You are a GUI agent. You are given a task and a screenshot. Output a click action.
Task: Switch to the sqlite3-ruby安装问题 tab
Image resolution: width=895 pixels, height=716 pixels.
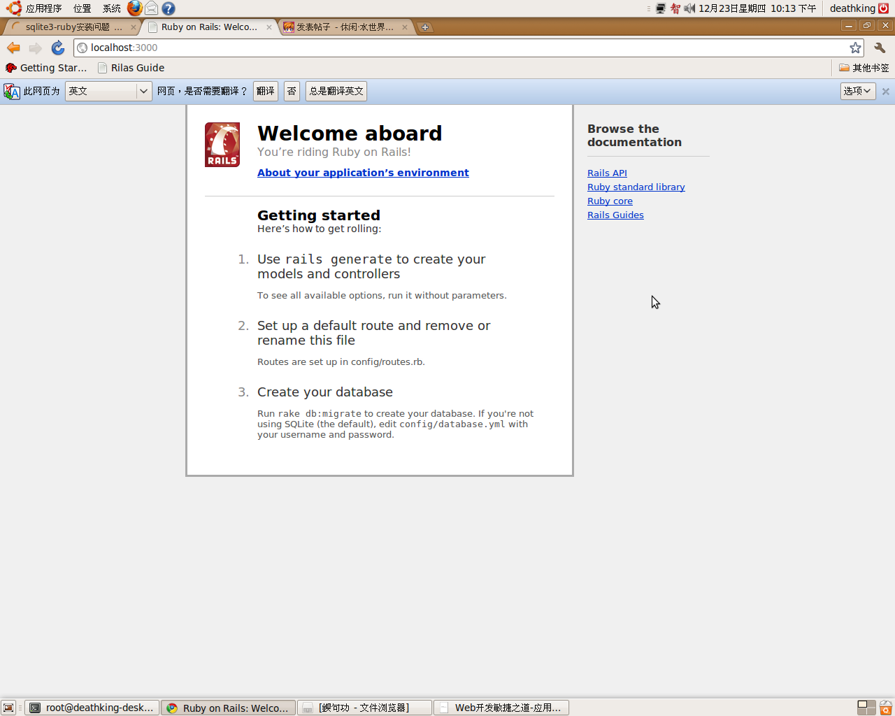pyautogui.click(x=73, y=27)
